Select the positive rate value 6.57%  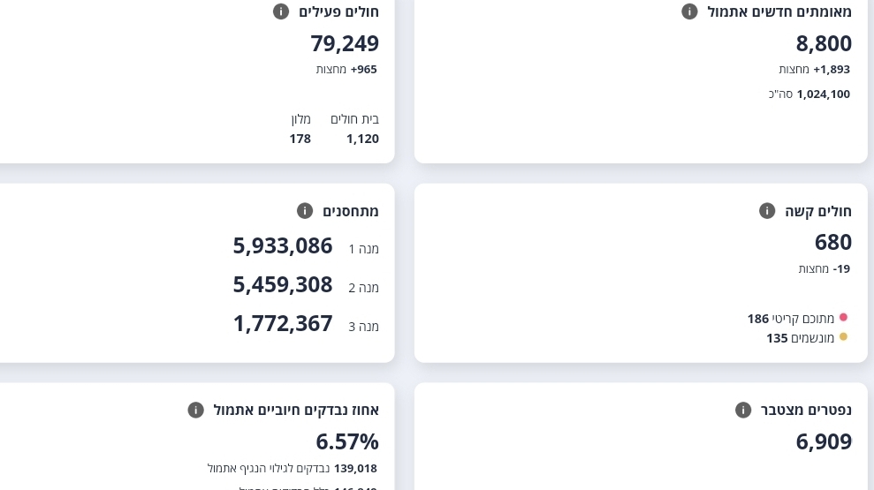coord(347,441)
